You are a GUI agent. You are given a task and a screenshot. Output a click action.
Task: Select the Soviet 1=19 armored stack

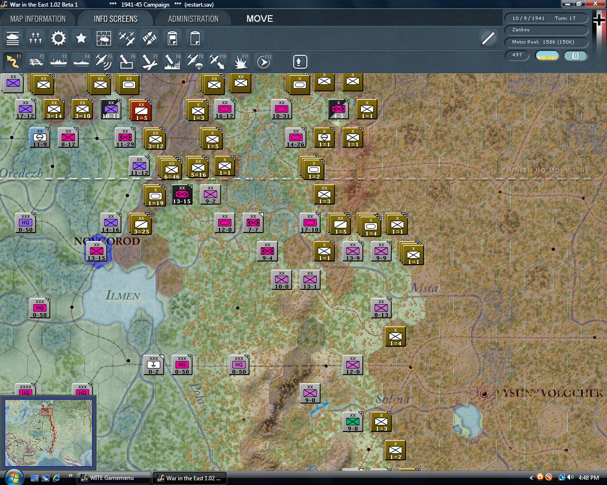click(x=155, y=196)
